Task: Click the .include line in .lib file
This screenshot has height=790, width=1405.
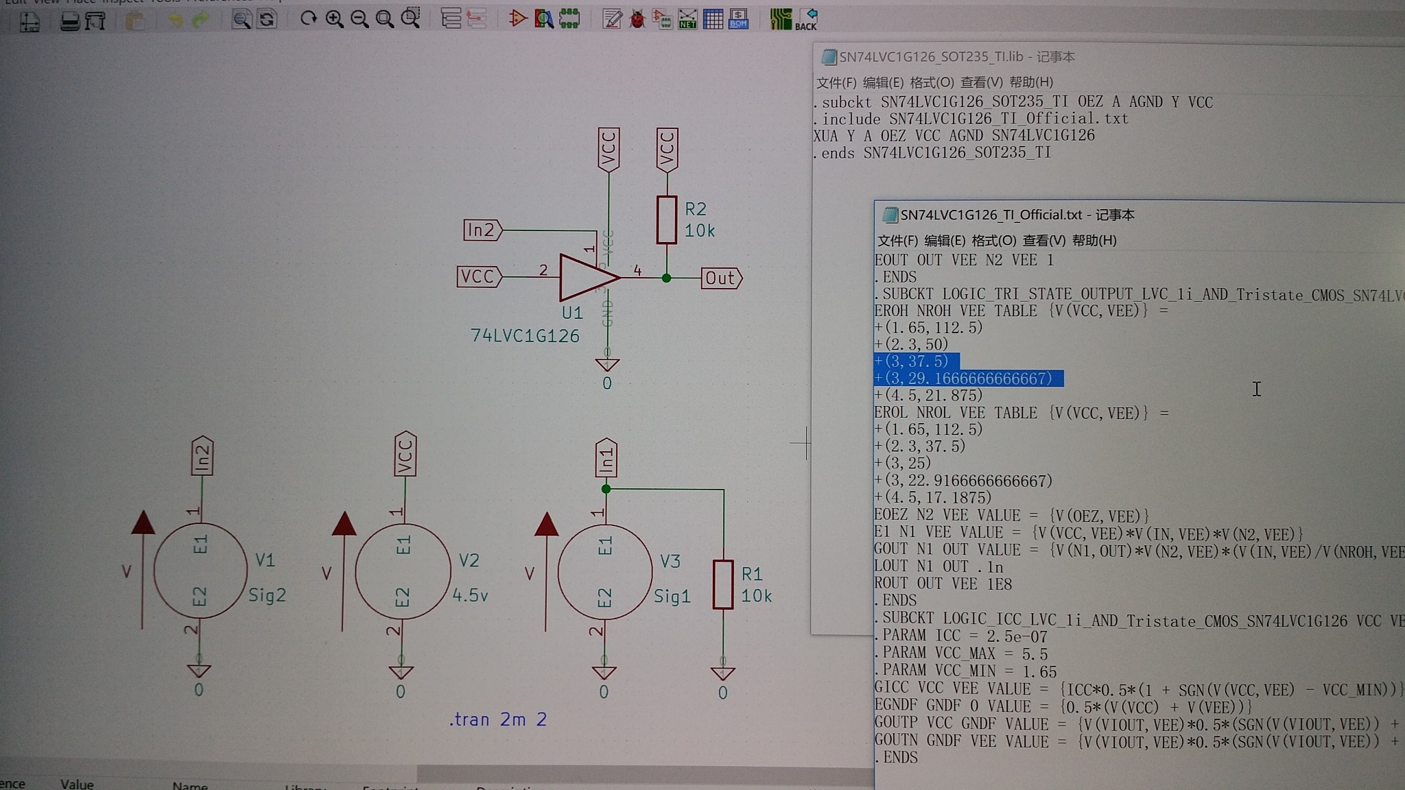Action: [971, 119]
